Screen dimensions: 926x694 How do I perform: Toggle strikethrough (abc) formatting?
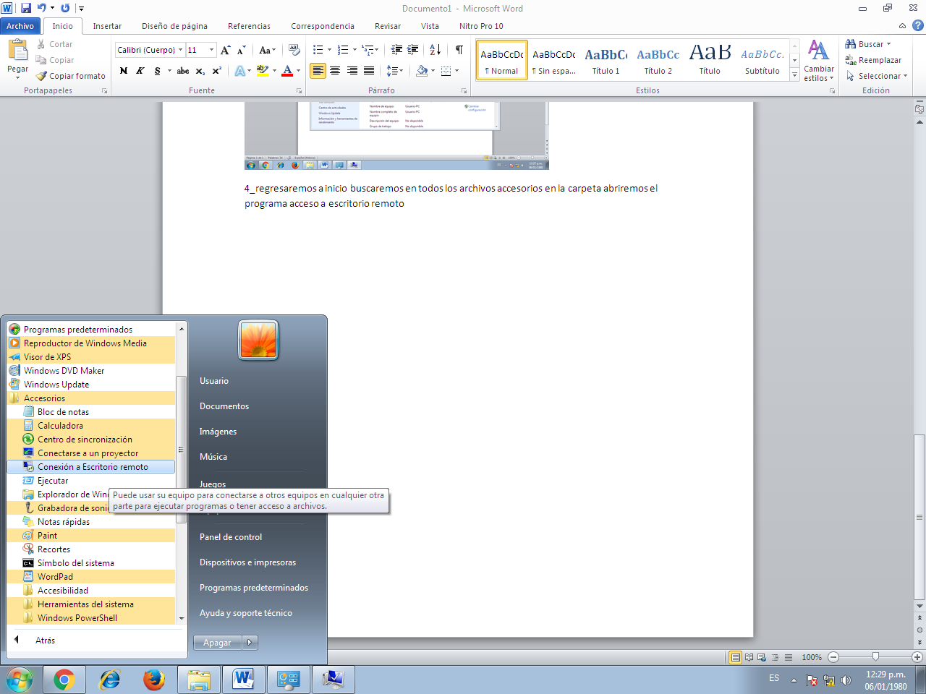pyautogui.click(x=183, y=71)
